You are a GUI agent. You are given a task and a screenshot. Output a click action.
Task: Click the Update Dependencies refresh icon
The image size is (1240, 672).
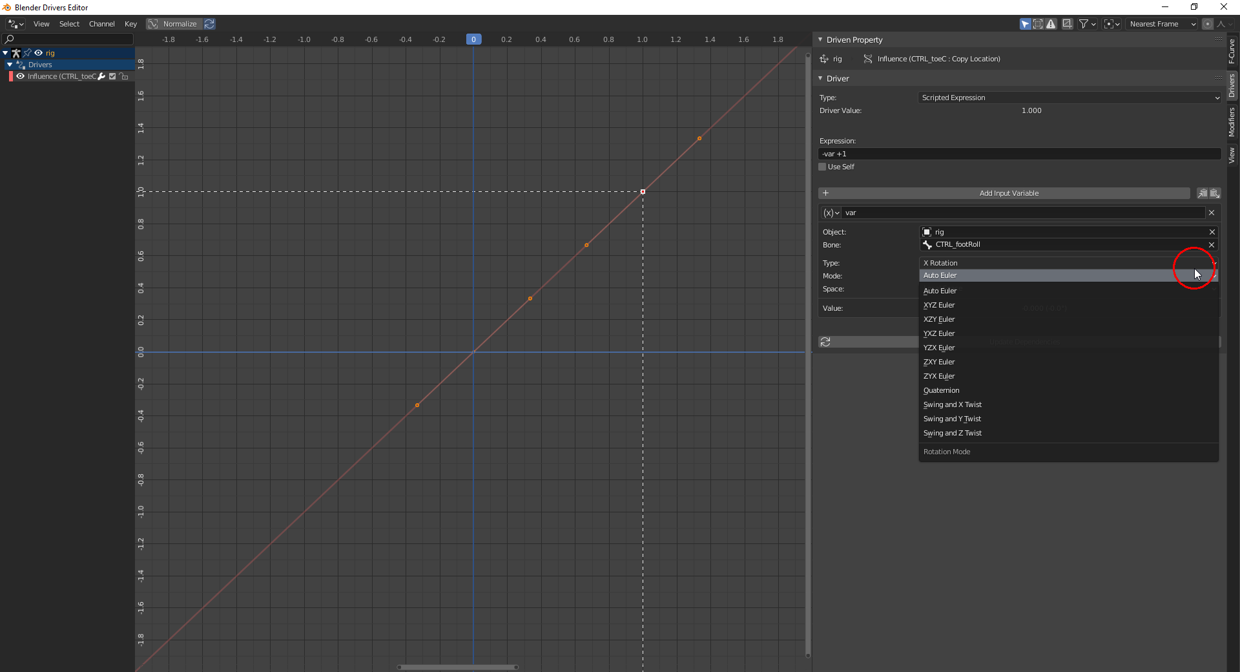click(825, 342)
